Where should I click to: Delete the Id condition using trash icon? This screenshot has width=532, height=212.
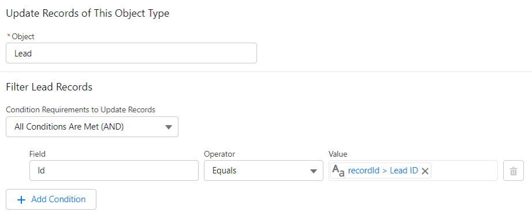(x=514, y=171)
